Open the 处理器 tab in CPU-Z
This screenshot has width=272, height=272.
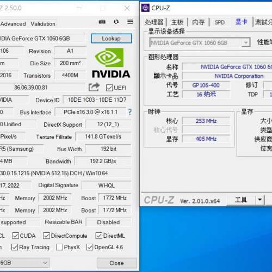click(154, 22)
